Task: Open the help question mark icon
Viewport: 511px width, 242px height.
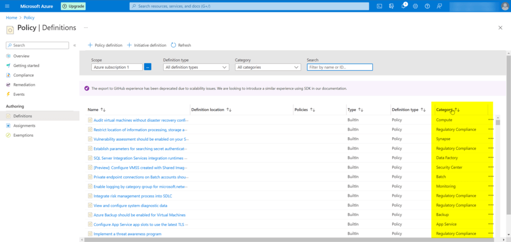Action: tap(427, 6)
